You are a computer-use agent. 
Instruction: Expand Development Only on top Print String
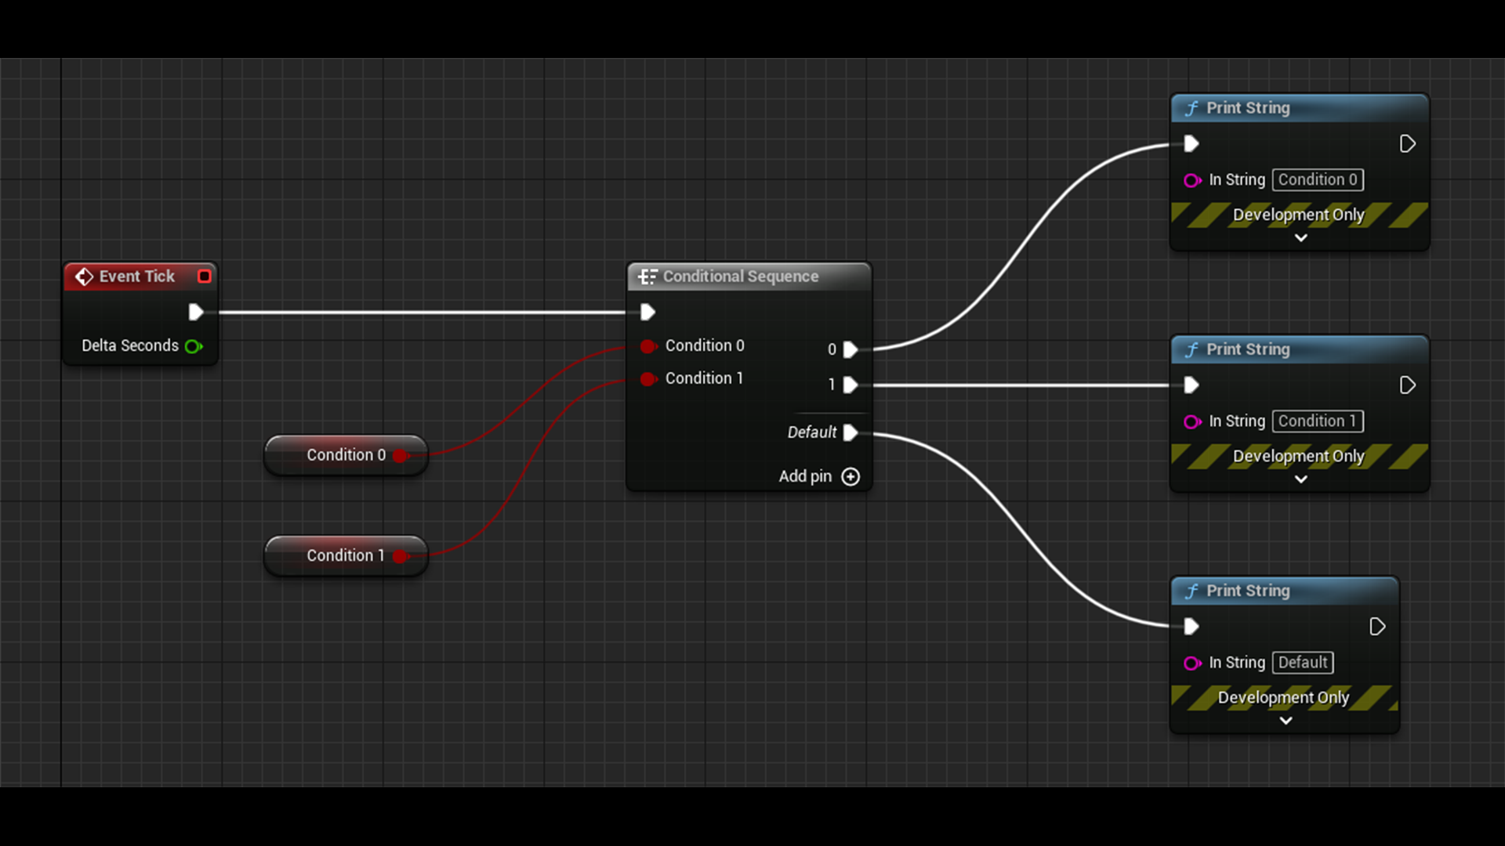[x=1300, y=237]
